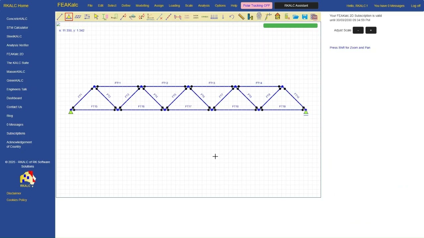Open Analysis Verifier in the sidebar
This screenshot has width=424, height=238.
pyautogui.click(x=18, y=45)
